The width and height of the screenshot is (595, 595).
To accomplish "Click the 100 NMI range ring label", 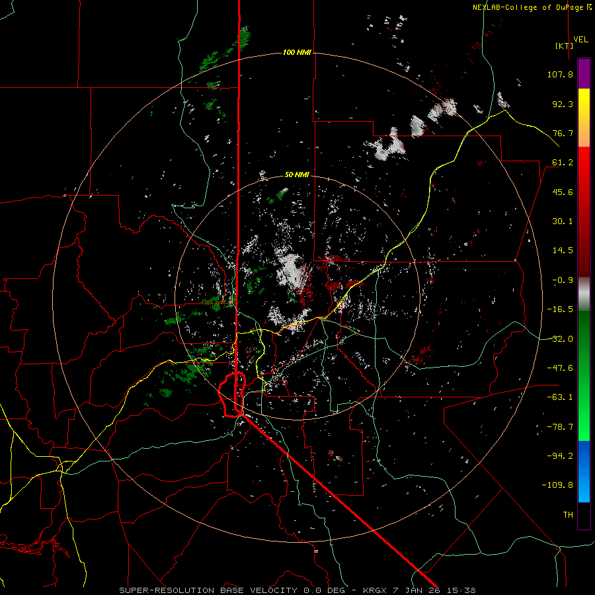I will [297, 52].
